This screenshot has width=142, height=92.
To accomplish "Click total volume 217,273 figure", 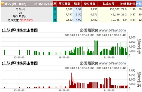I will point(26,20).
